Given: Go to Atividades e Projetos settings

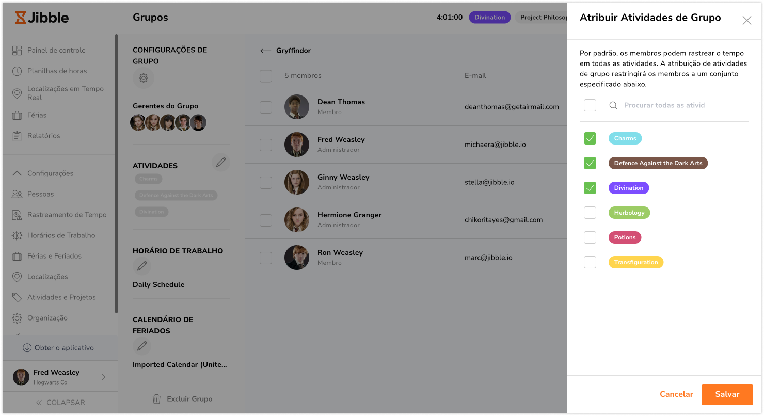Looking at the screenshot, I should tap(61, 297).
